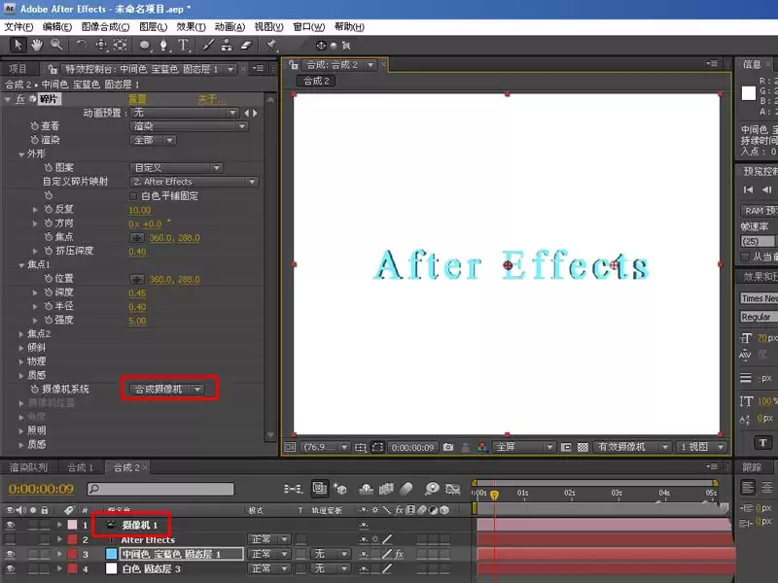Click the timeline layer search field
The image size is (778, 583).
pos(160,490)
